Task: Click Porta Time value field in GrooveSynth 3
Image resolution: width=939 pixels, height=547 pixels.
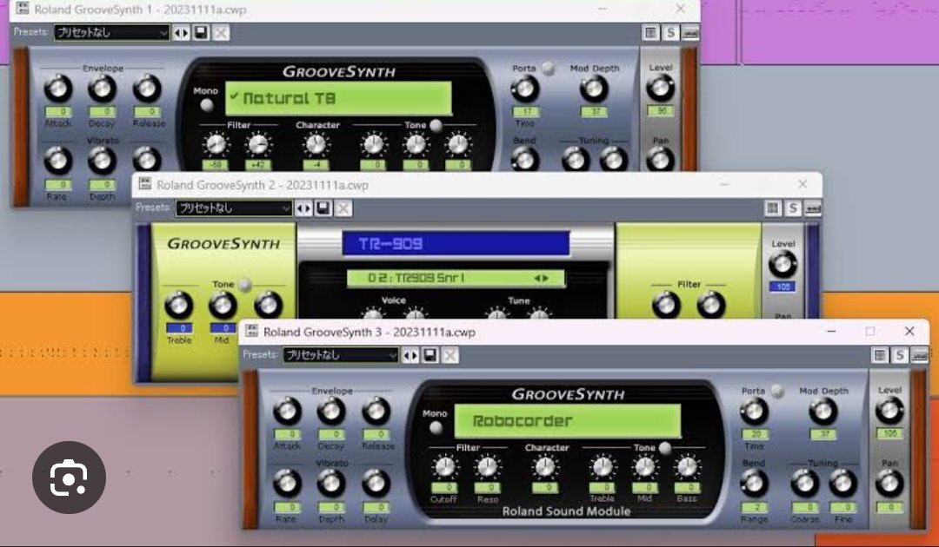Action: pos(755,434)
